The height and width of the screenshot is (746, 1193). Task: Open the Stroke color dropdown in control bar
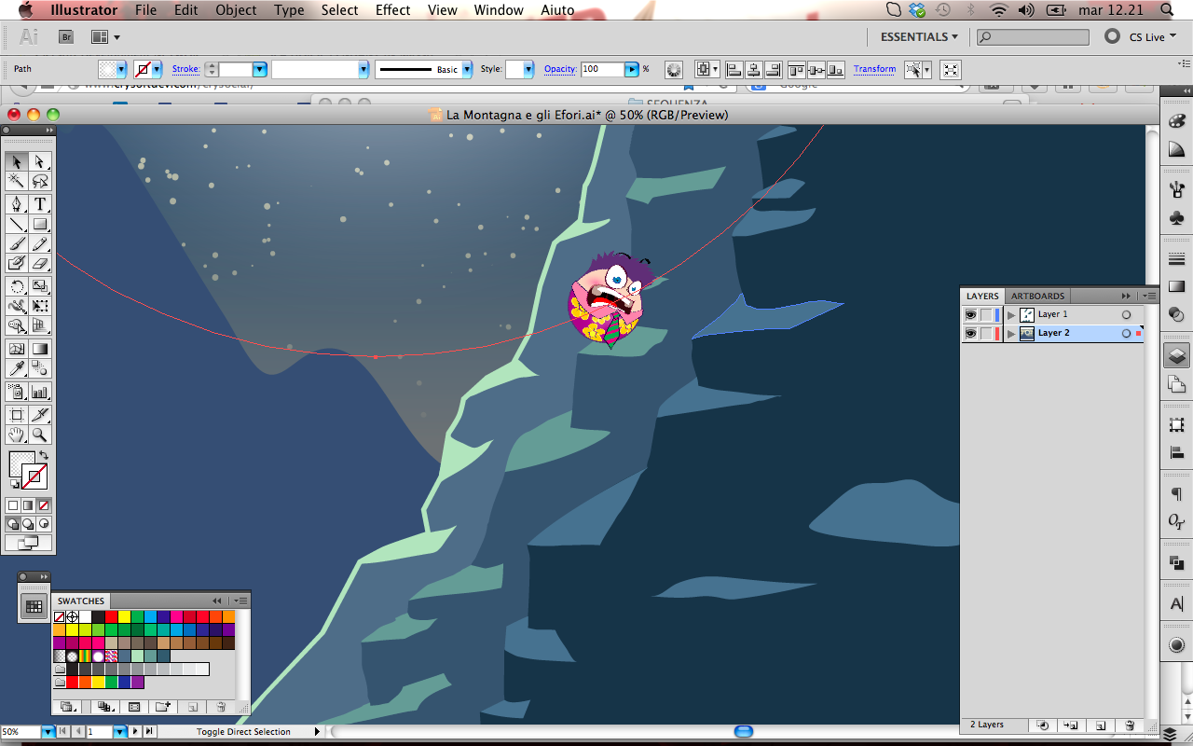coord(157,70)
